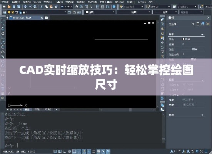
Task: Toggle layer on/off light bulb
Action: [9, 12]
